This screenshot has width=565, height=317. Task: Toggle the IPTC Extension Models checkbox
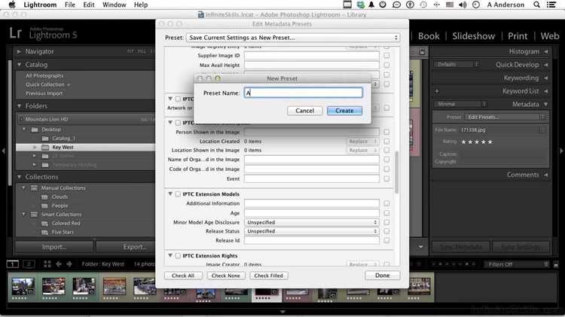(178, 194)
